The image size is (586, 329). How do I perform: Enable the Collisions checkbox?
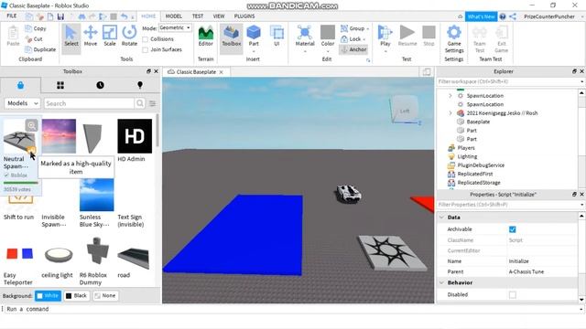click(146, 39)
